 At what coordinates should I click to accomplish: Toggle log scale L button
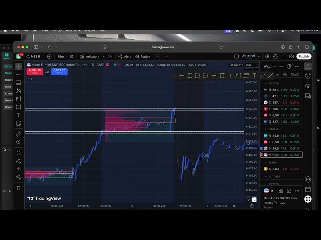click(254, 200)
